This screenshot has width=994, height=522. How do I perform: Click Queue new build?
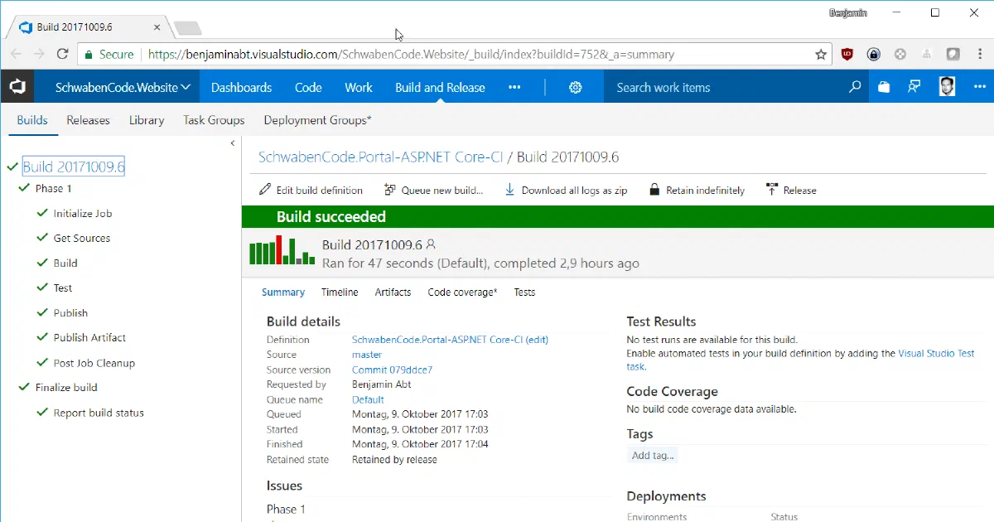point(434,190)
